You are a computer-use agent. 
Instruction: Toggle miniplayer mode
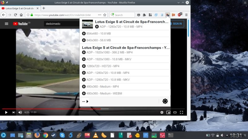[x=168, y=112]
